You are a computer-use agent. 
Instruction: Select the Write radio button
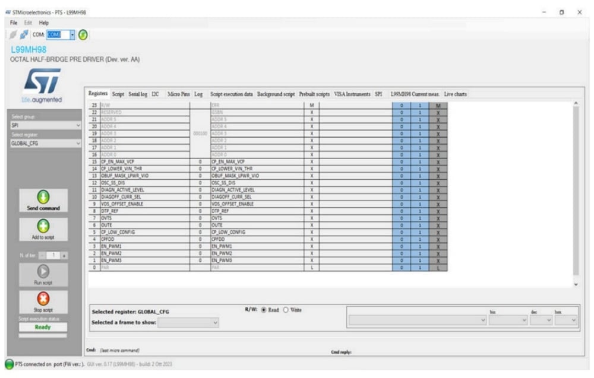point(286,310)
